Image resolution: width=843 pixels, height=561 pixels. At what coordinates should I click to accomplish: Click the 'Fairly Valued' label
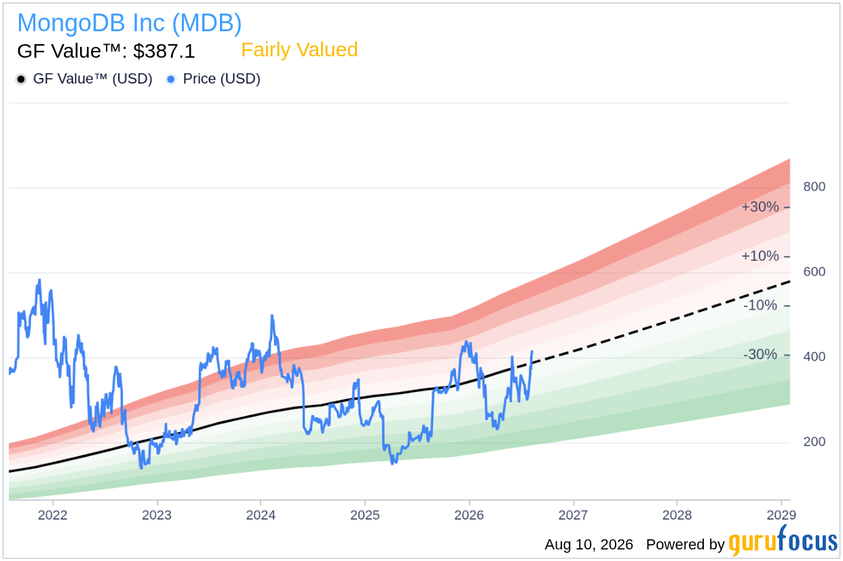click(x=299, y=50)
